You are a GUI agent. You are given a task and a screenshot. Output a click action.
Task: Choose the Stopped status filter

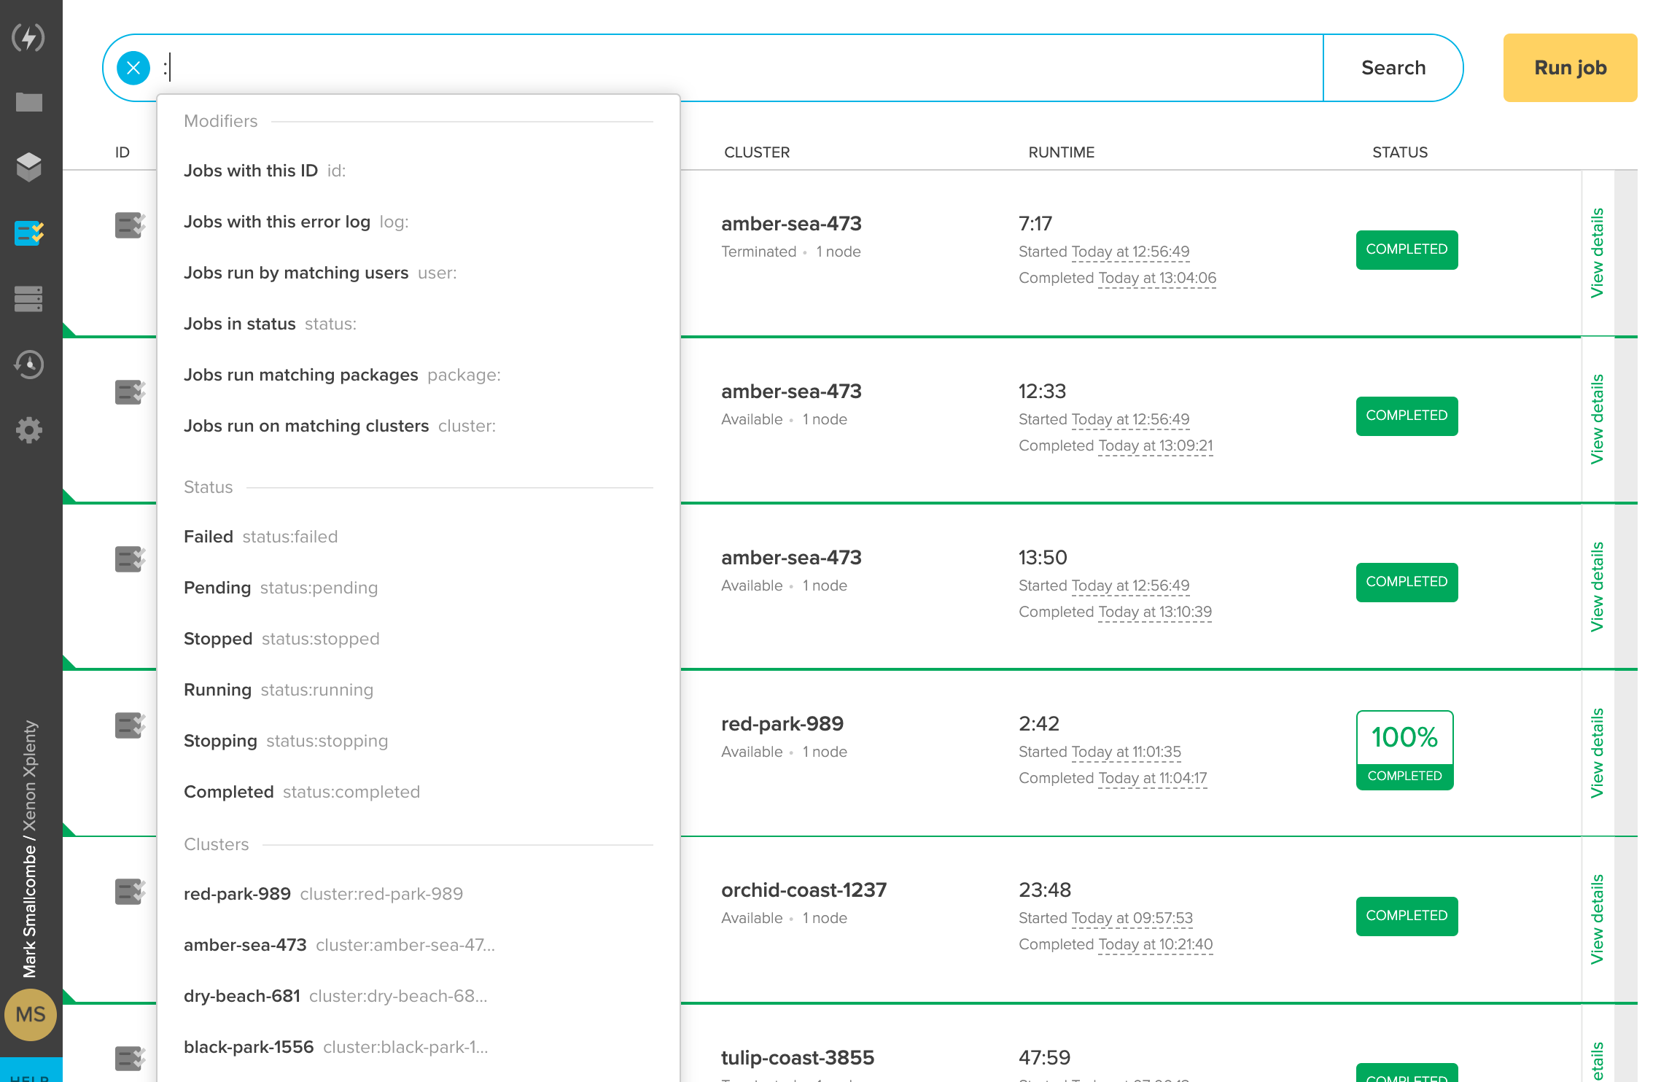419,639
